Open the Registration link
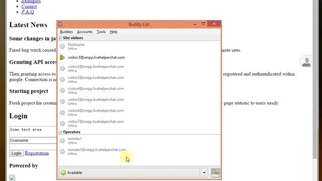322x181 pixels. click(x=37, y=153)
